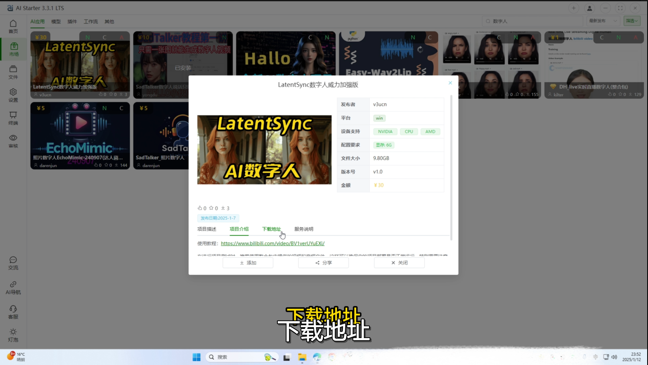
Task: Switch to the 工作流 top tab
Action: [x=91, y=22]
